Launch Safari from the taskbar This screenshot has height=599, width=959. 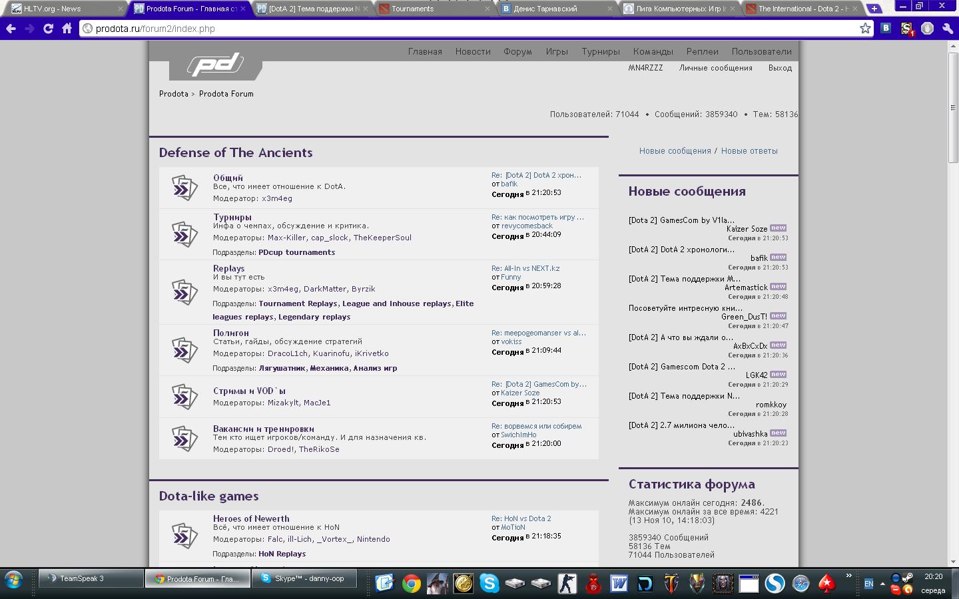[800, 584]
